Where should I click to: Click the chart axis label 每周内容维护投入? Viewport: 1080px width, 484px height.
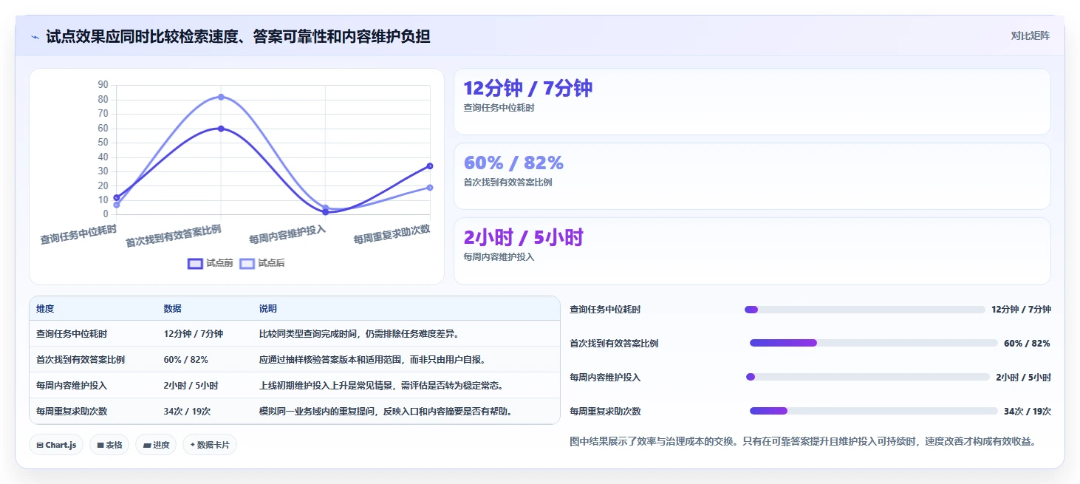pos(287,234)
